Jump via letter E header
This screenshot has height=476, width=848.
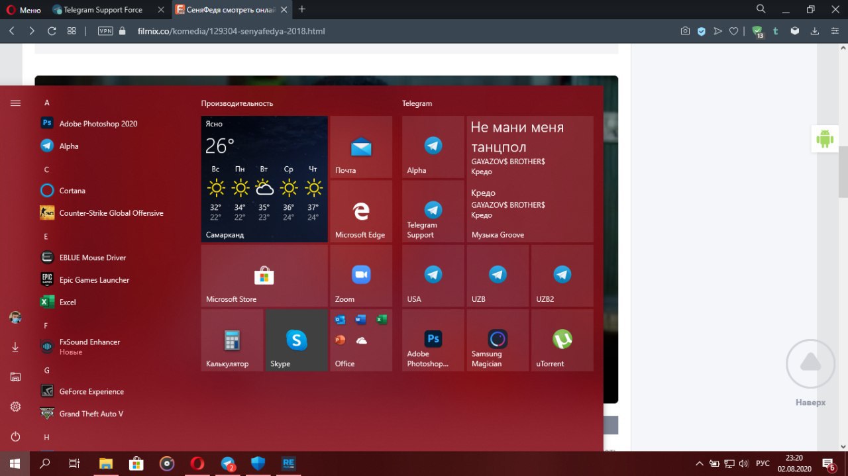[x=46, y=236]
